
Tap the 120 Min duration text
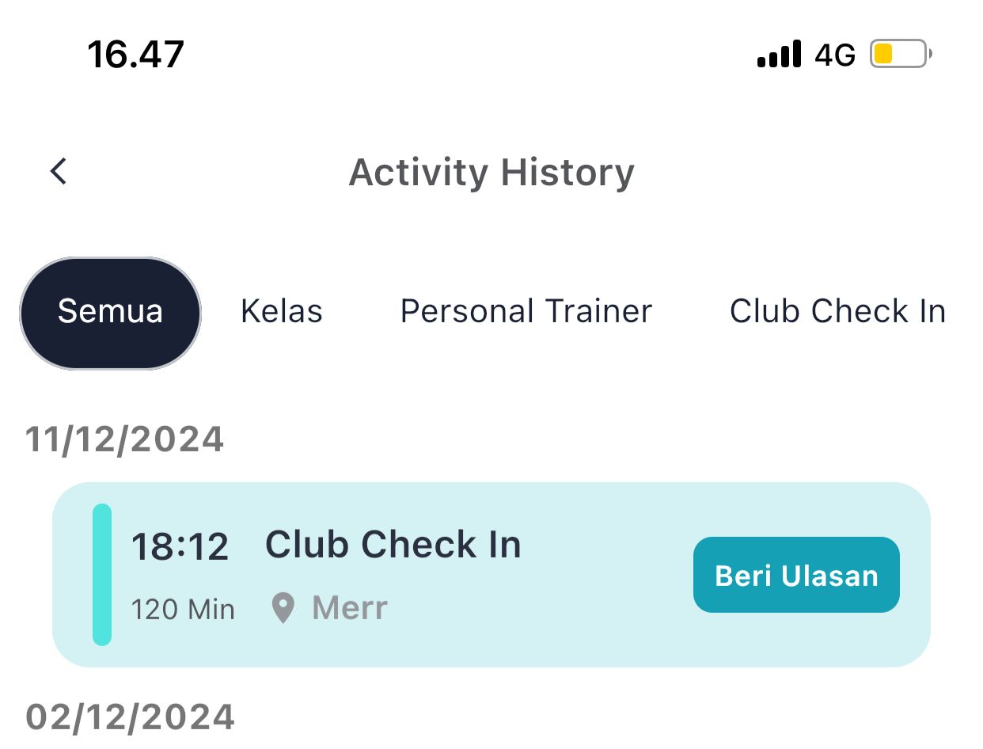point(183,610)
